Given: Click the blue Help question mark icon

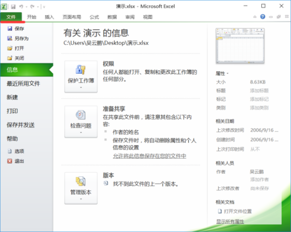Looking at the screenshot, I should tap(262, 16).
